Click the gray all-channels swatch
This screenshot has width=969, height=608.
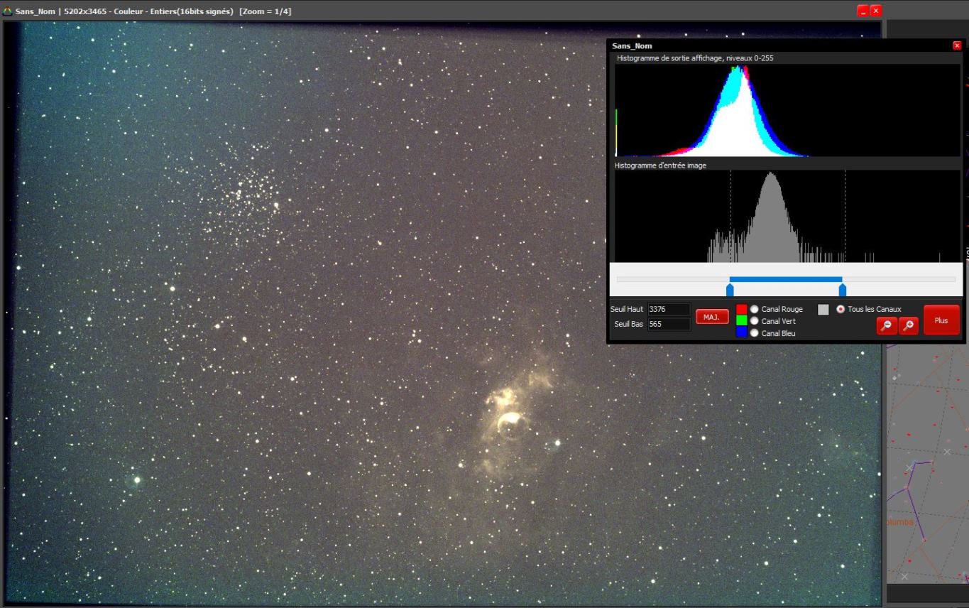coord(823,310)
